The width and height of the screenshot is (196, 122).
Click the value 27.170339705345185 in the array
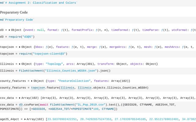[x=130, y=119]
